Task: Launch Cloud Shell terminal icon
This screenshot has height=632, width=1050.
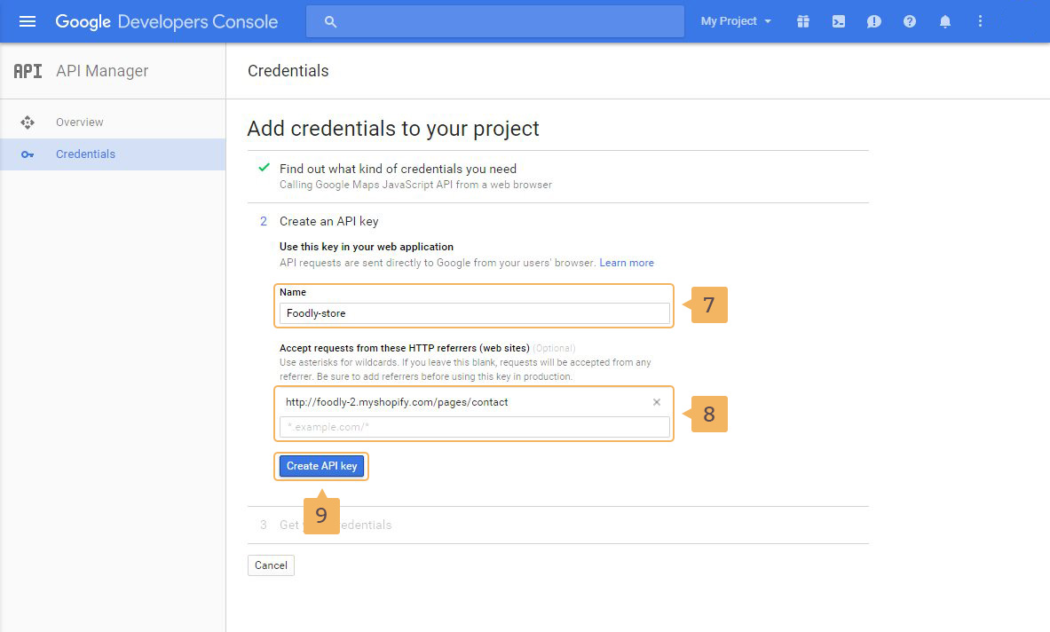Action: 839,21
